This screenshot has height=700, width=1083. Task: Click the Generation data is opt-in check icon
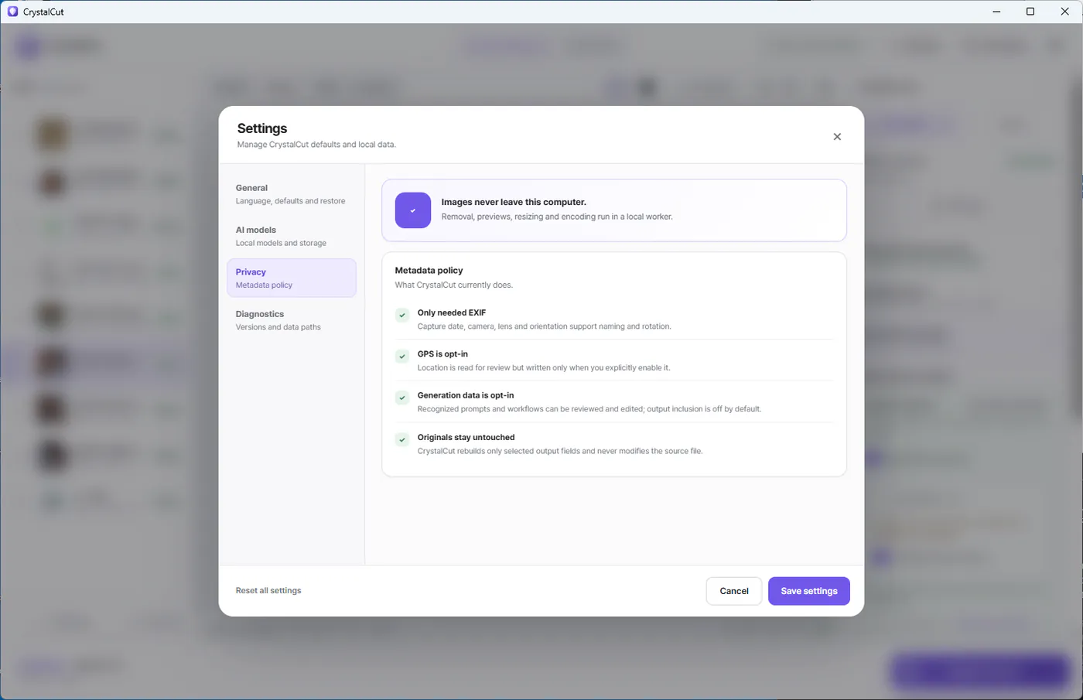click(402, 398)
